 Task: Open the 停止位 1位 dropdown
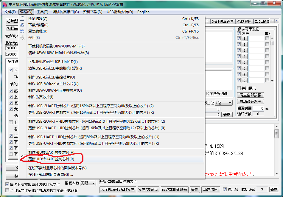click(x=224, y=103)
